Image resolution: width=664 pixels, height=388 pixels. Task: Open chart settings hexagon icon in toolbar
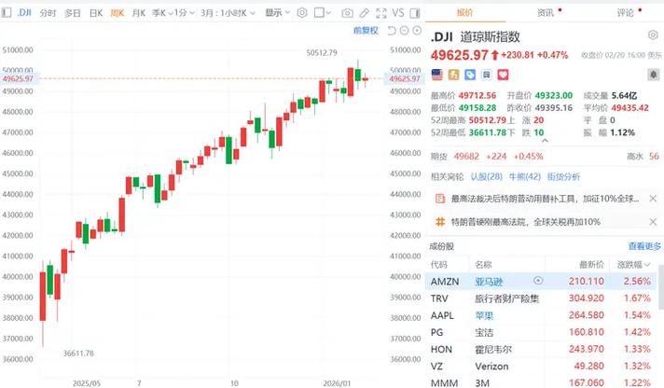click(302, 13)
